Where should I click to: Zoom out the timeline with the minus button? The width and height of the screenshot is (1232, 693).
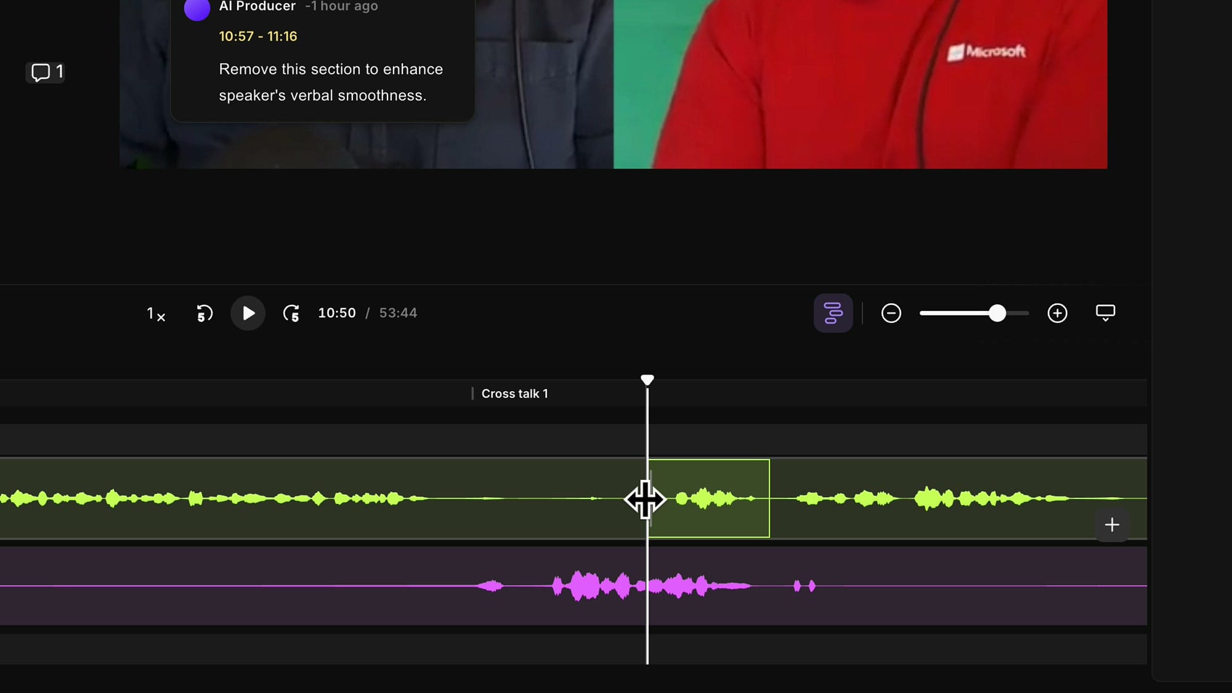point(891,313)
